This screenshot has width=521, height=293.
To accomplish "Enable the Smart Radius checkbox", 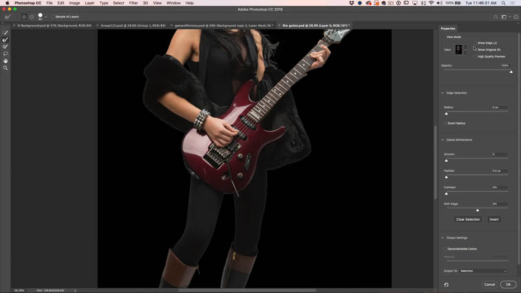I will coord(445,123).
